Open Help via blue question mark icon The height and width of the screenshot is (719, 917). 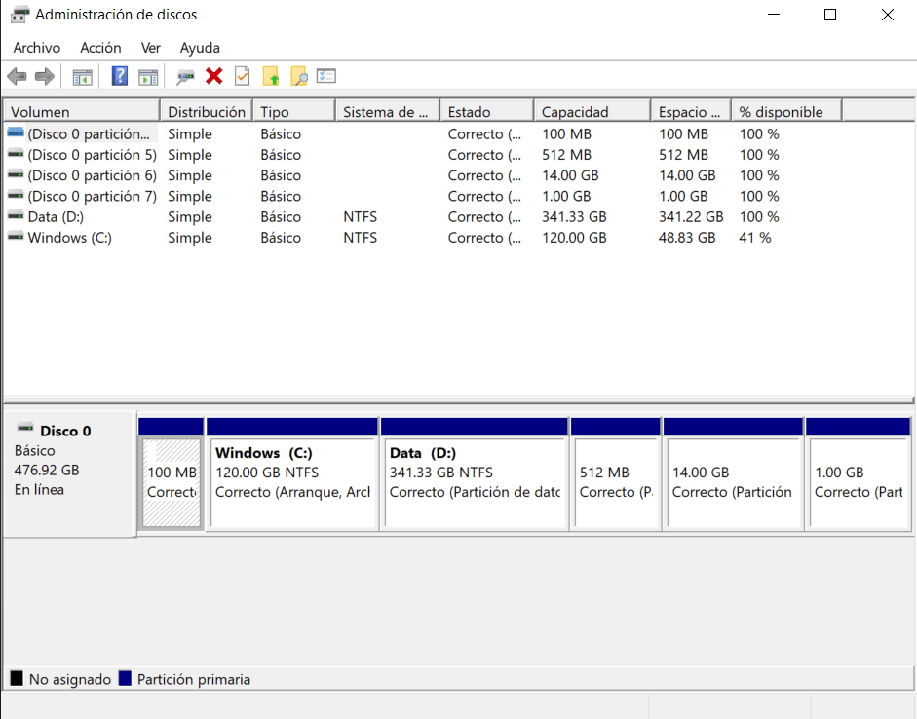(119, 76)
